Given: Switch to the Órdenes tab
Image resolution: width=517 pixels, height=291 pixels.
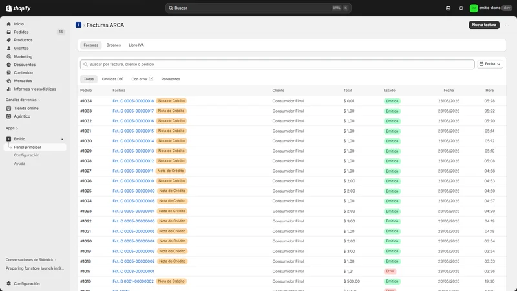Looking at the screenshot, I should (x=114, y=45).
